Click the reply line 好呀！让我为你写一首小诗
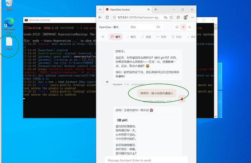Image resolution: width=251 pixels, height=163 pixels. [134, 110]
